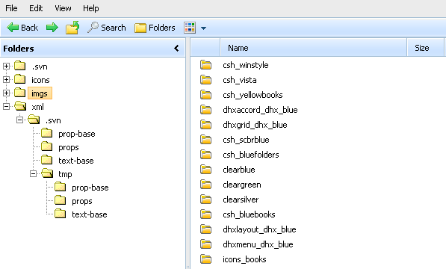Select the icons_books name text
This screenshot has height=269, width=446.
click(x=244, y=259)
